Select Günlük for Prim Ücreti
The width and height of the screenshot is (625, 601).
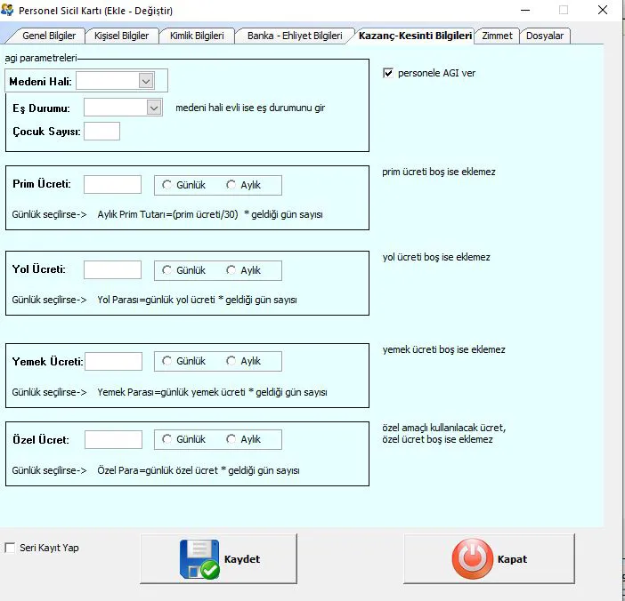pos(167,185)
